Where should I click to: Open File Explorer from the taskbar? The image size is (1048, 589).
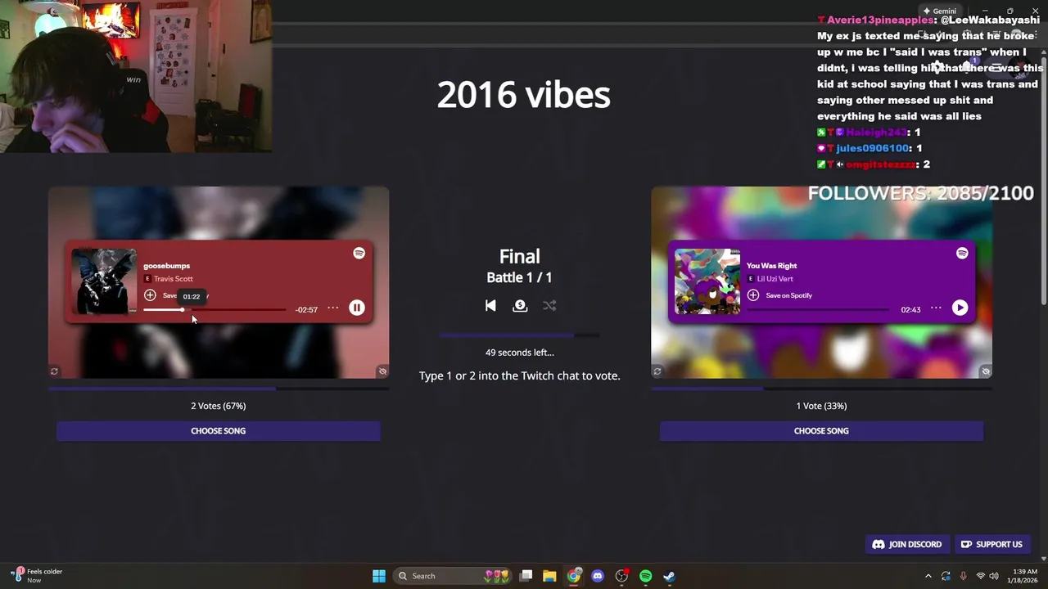(549, 576)
